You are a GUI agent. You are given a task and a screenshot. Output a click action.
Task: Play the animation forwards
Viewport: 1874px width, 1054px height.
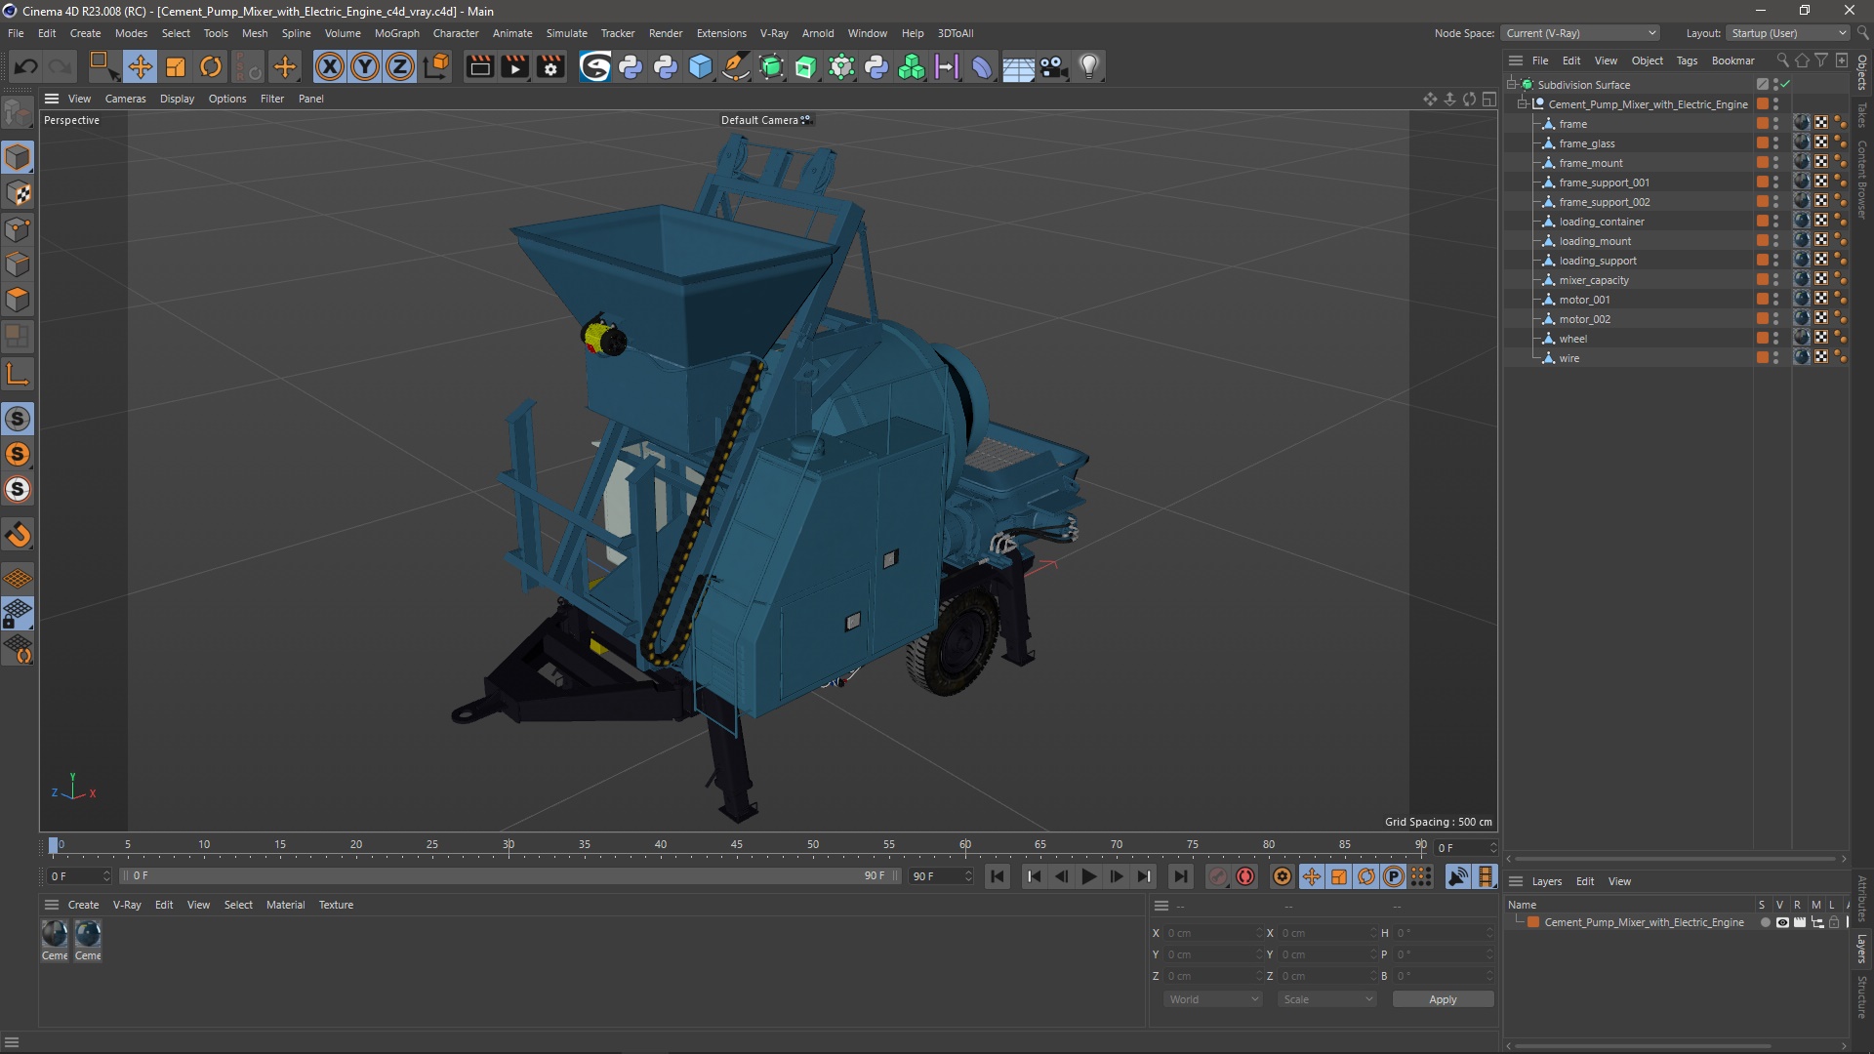click(x=1089, y=876)
